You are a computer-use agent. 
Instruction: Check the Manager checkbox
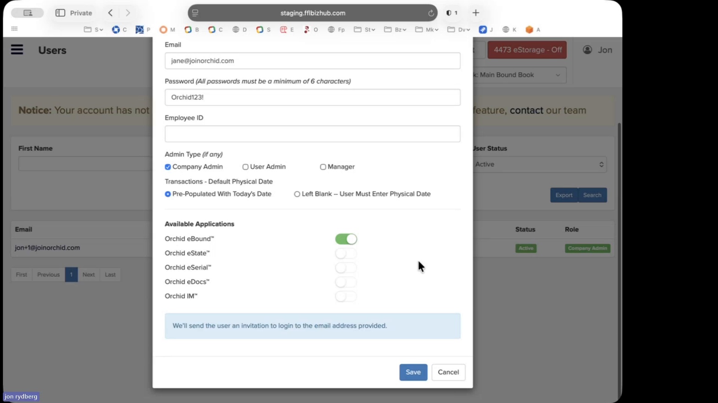[323, 167]
